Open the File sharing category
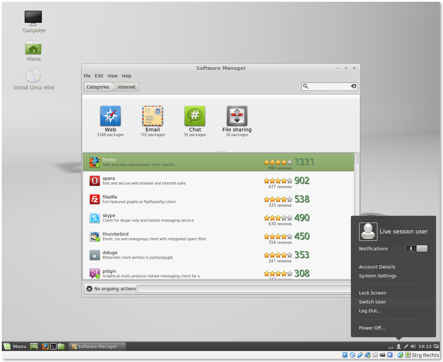443x362 pixels. 237,116
